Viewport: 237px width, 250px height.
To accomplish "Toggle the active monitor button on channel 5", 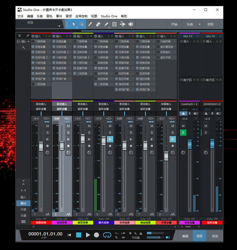I will click(110, 139).
